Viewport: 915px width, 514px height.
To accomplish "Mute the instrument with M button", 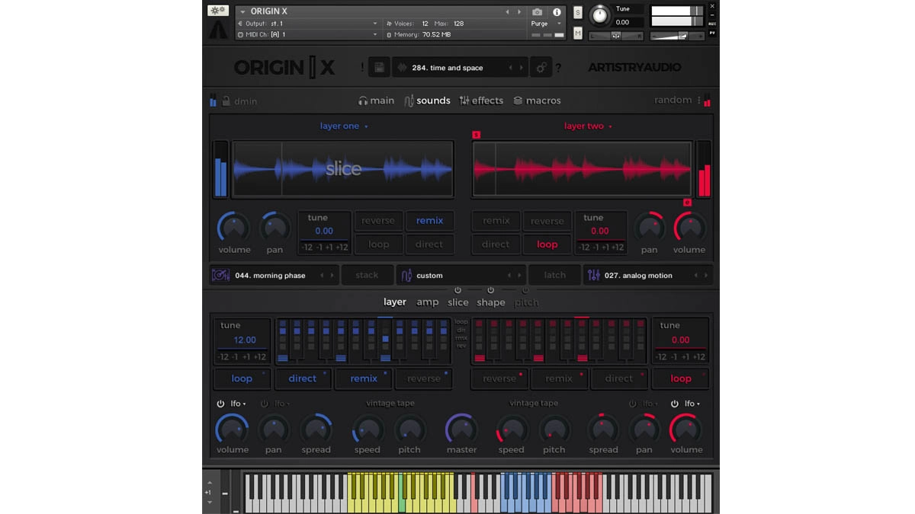I will coord(578,34).
